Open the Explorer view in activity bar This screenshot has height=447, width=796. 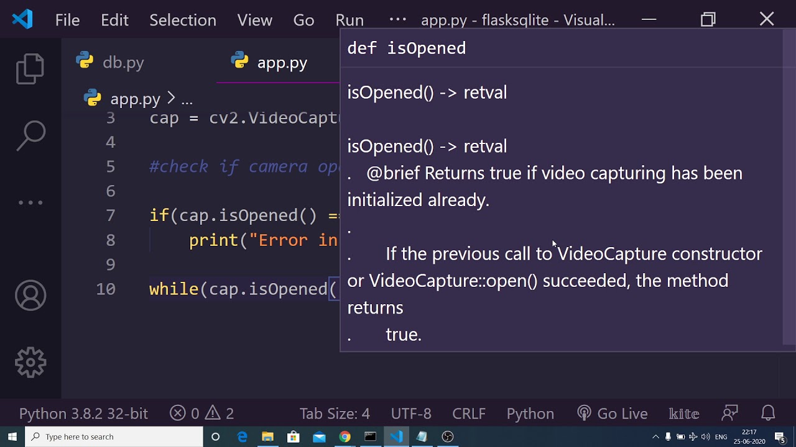[x=30, y=68]
